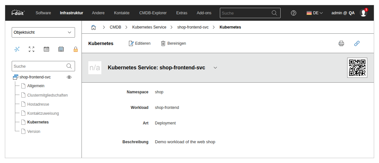
Task: Click the description Demo workload text
Action: point(185,142)
